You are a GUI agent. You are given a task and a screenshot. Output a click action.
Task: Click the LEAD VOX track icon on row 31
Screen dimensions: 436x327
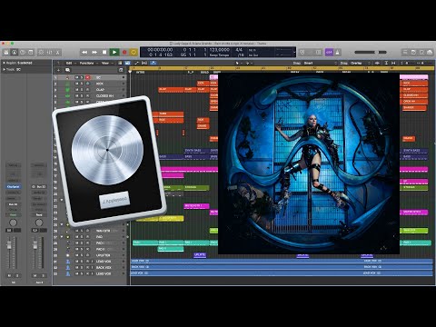pyautogui.click(x=68, y=262)
